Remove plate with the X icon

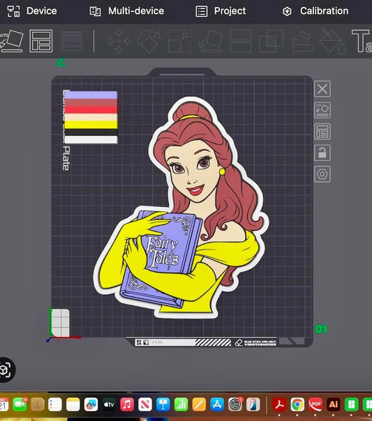coord(322,89)
